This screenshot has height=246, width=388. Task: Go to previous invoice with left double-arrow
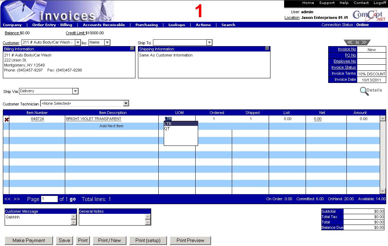350,43
